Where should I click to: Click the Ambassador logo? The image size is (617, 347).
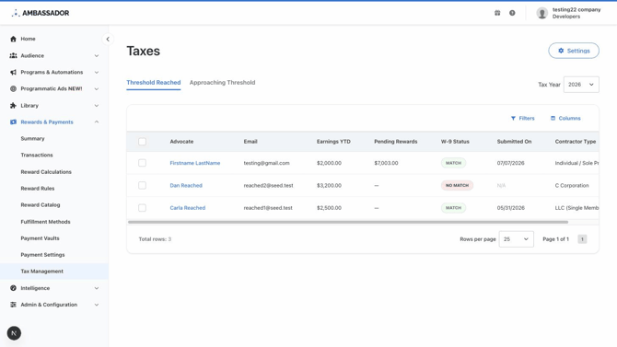pyautogui.click(x=41, y=13)
